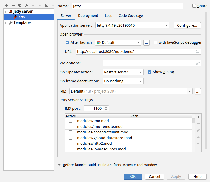Confirm the dialog with OK button
The height and width of the screenshot is (182, 210).
133,176
